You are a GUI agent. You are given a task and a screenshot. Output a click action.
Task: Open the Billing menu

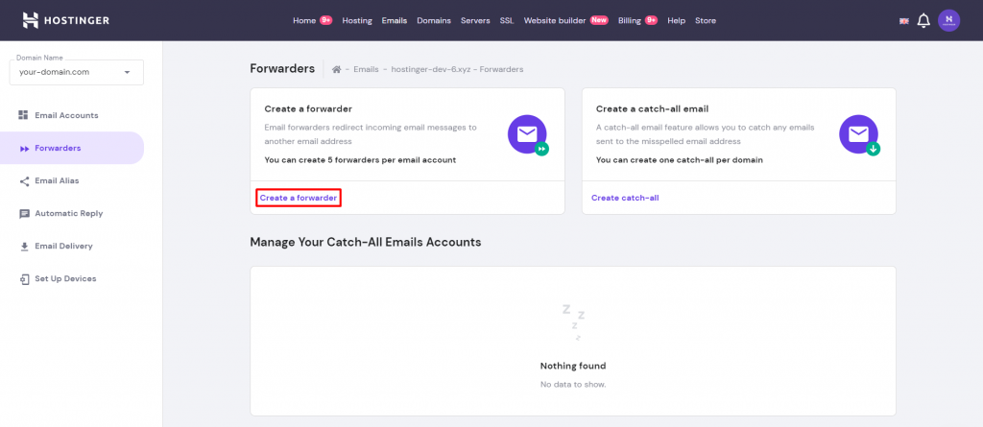[630, 20]
